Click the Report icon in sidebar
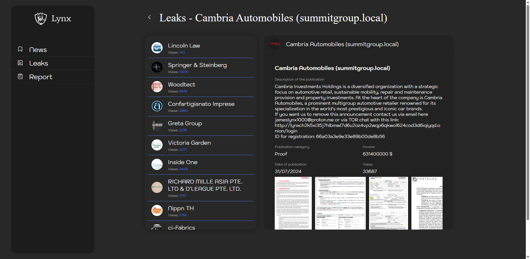Screen dimensions: 530x259 click(20, 77)
